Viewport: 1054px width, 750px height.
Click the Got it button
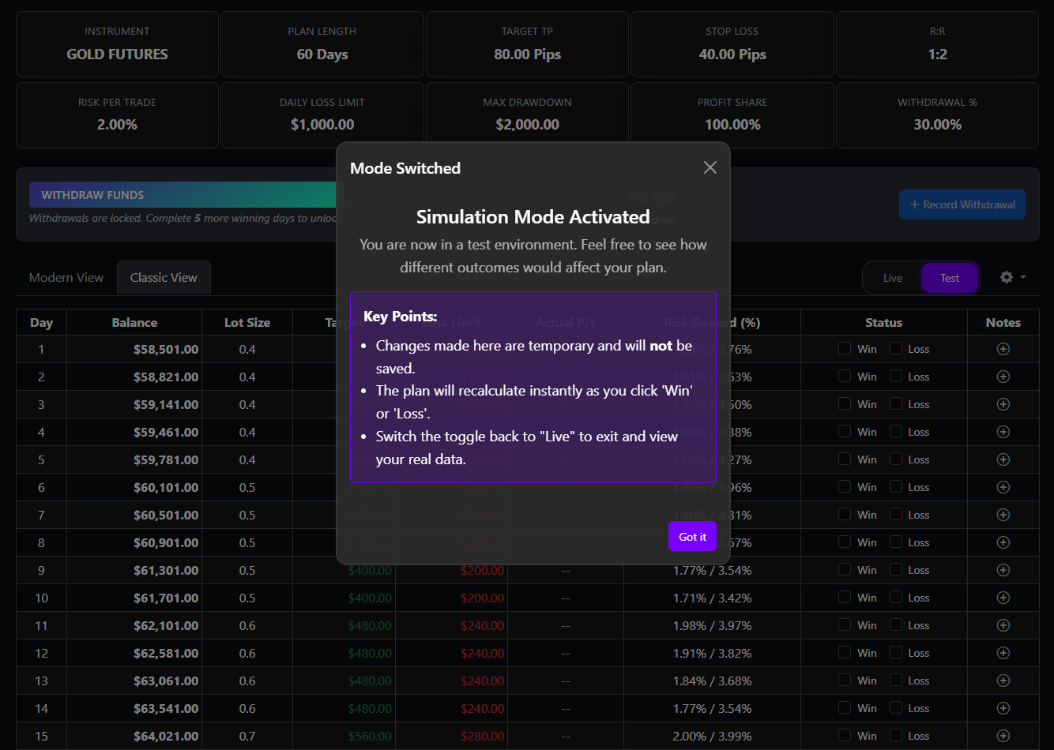point(692,536)
